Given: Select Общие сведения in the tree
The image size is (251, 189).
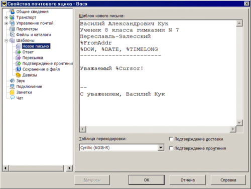Looking at the screenshot, I should coord(32,11).
